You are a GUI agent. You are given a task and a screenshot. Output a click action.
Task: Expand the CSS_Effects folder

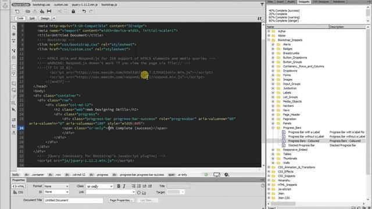tap(269, 172)
